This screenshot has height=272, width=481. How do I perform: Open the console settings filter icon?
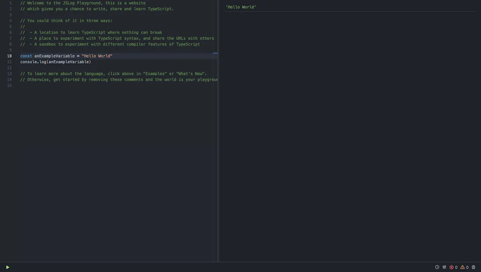(444, 267)
